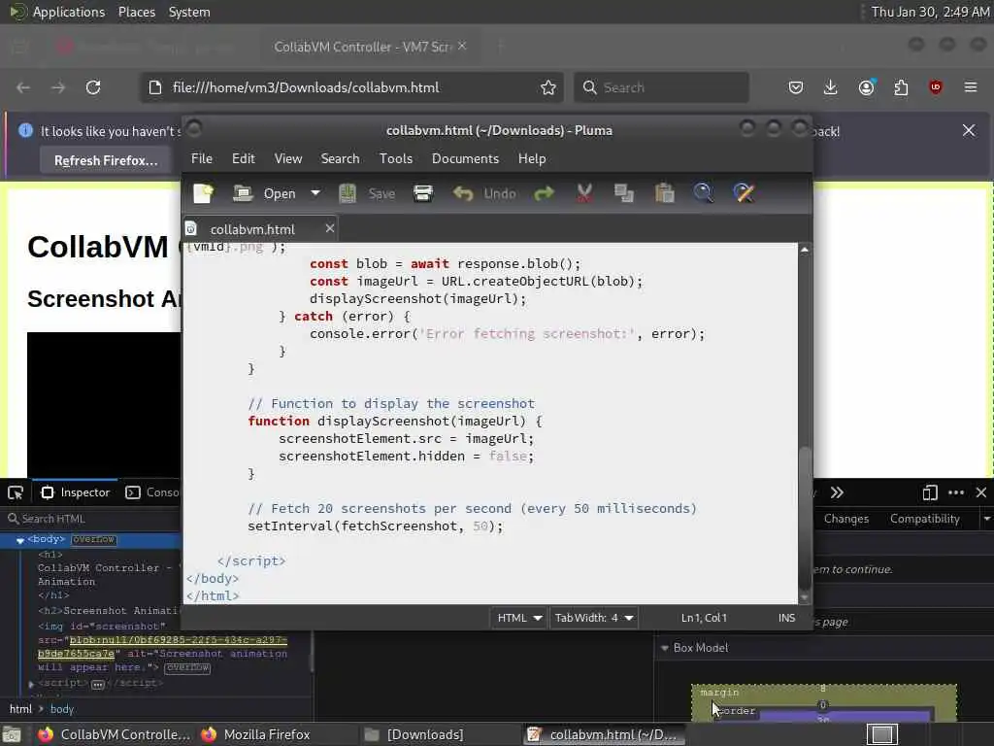
Task: Open the Help menu in Pluma
Action: (532, 158)
